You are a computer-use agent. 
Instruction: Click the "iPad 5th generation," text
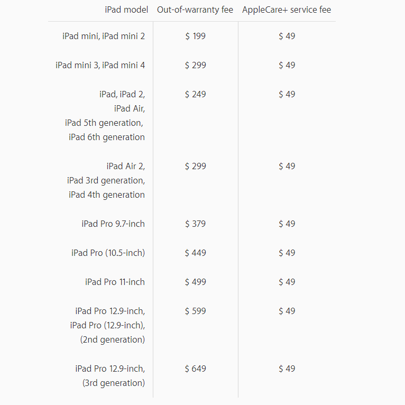[x=104, y=123]
